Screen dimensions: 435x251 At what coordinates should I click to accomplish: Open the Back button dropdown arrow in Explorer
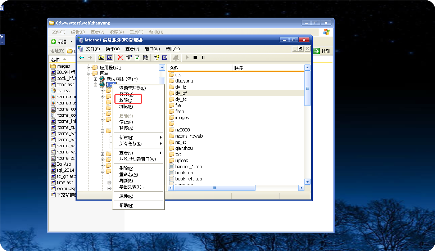71,41
